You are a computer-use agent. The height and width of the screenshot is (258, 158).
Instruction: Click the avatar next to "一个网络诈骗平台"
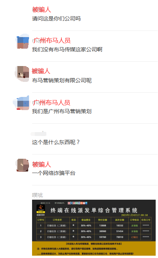(x=22, y=165)
